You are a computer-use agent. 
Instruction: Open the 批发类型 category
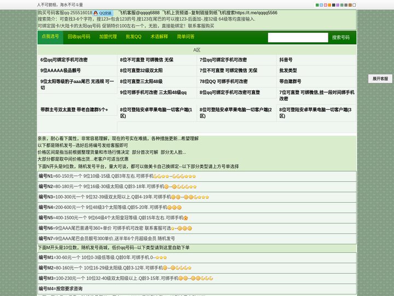pyautogui.click(x=288, y=71)
